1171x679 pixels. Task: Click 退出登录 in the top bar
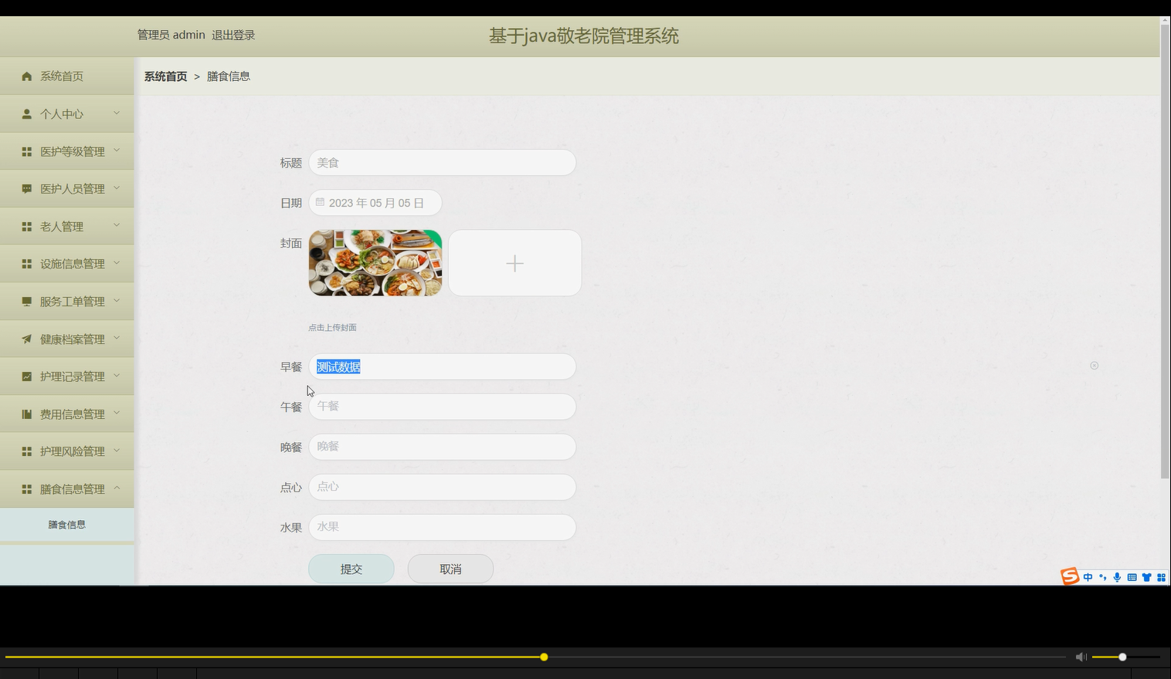[233, 35]
